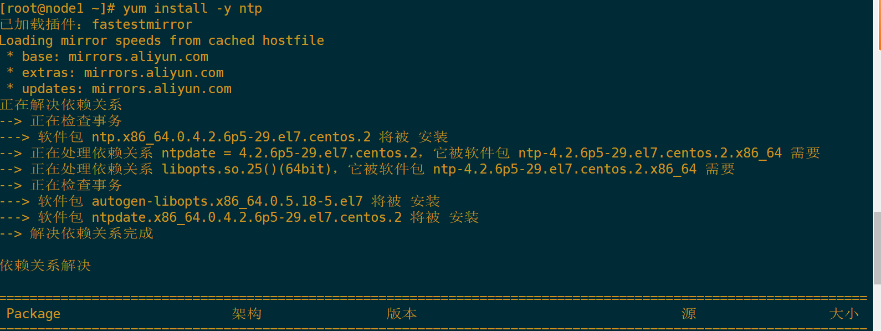Click the Package column header
This screenshot has height=331, width=881.
pyautogui.click(x=33, y=314)
